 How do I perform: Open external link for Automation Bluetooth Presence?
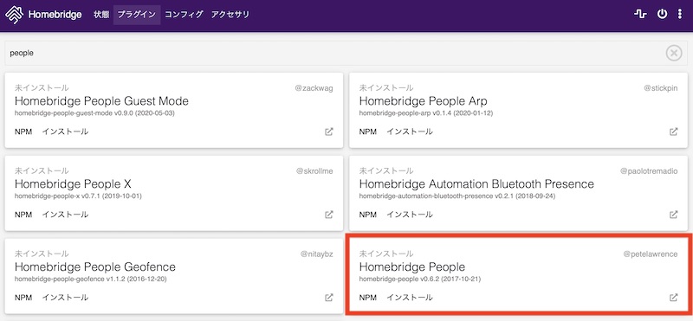pos(674,215)
